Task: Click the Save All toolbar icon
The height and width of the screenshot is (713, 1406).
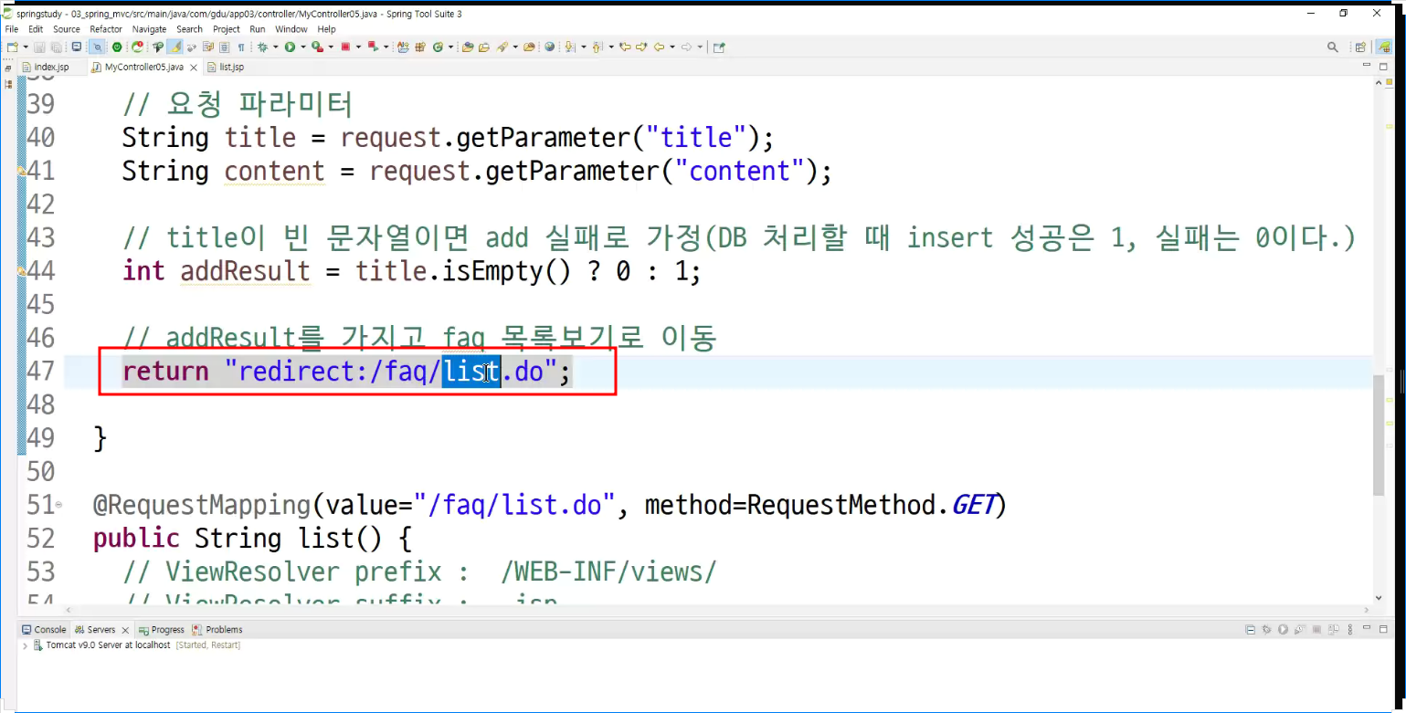Action: tap(56, 47)
